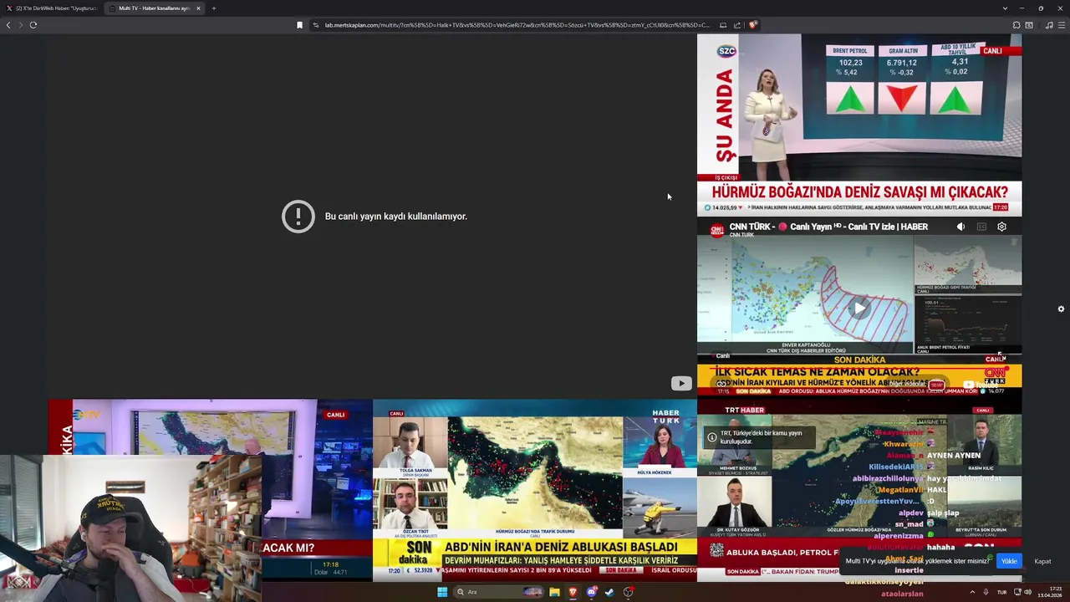Click 'Bu canlı yayın kaydı kullanılamıyor' message
Image resolution: width=1070 pixels, height=602 pixels.
396,217
